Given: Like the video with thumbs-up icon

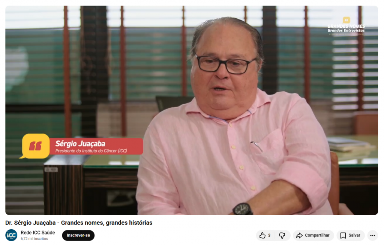Looking at the screenshot, I should pyautogui.click(x=262, y=235).
